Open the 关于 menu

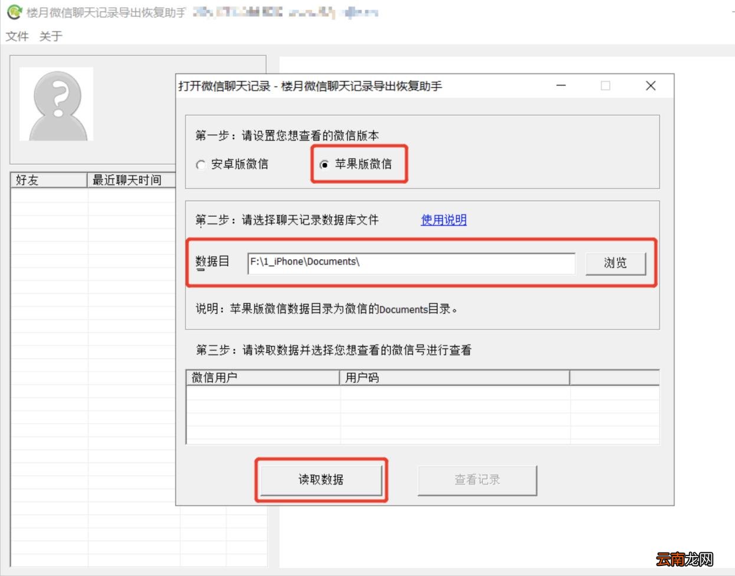tap(51, 37)
